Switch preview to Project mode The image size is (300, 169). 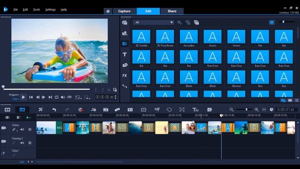pos(14,95)
